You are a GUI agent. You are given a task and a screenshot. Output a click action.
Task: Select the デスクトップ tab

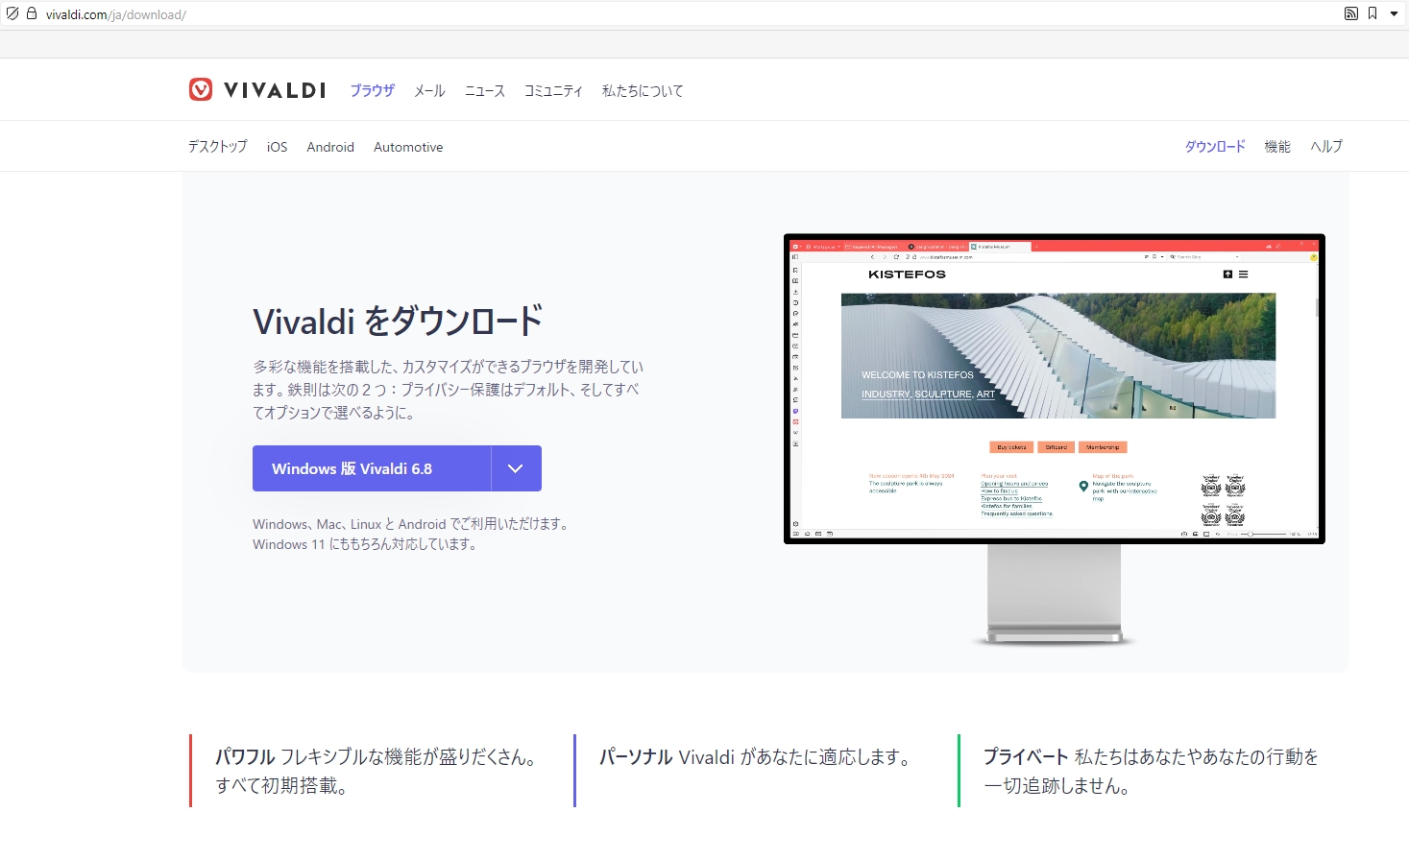coord(217,147)
